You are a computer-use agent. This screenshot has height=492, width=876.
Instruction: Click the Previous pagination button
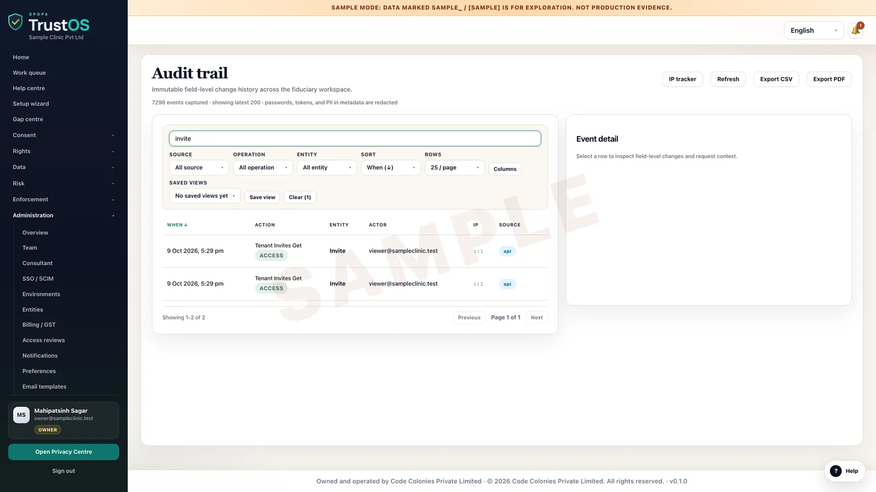pos(469,318)
